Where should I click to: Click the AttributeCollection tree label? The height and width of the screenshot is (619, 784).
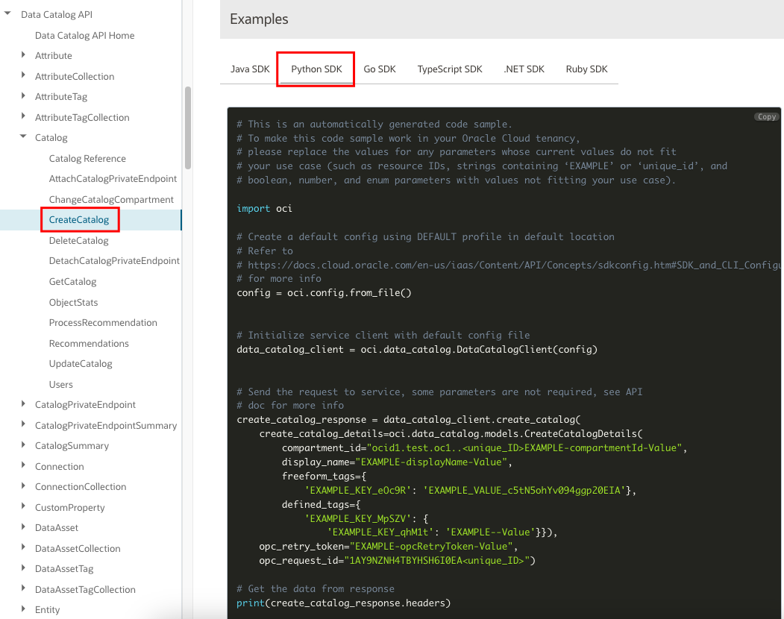(x=75, y=77)
